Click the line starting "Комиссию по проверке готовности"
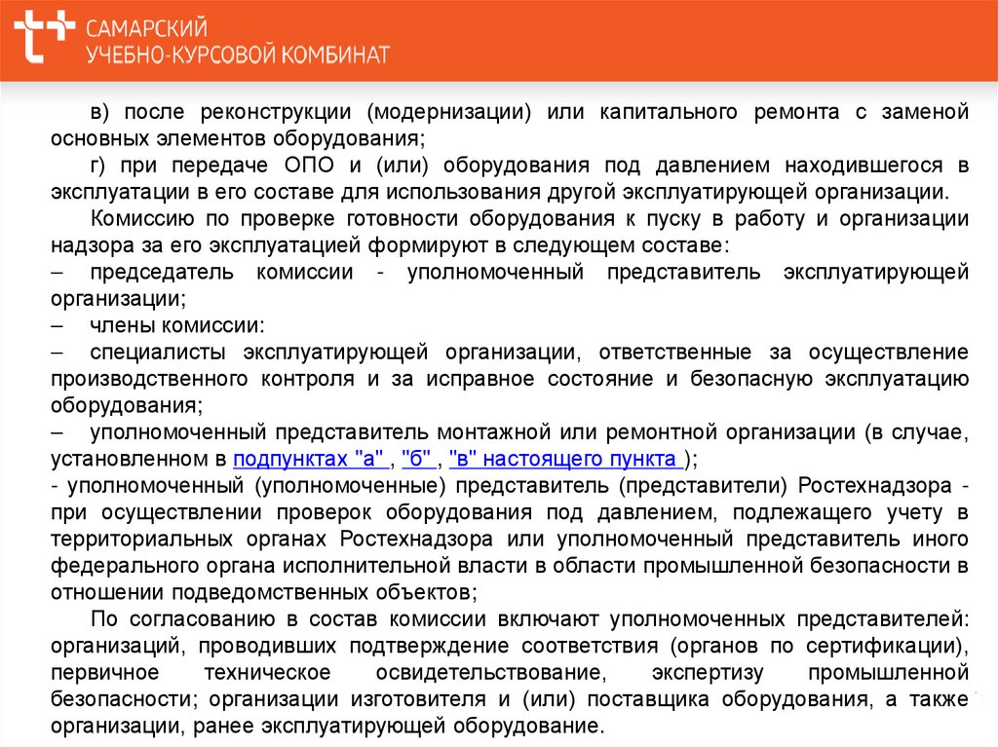 pyautogui.click(x=529, y=218)
